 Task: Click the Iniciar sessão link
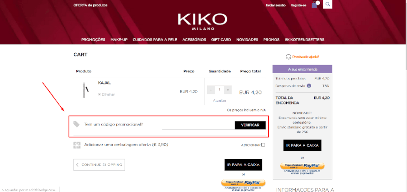coord(276,5)
